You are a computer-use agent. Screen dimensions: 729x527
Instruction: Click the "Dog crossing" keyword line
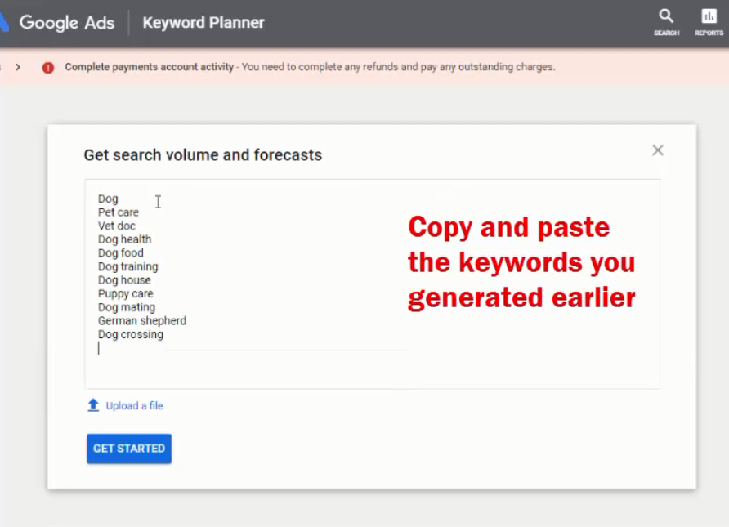coord(131,335)
